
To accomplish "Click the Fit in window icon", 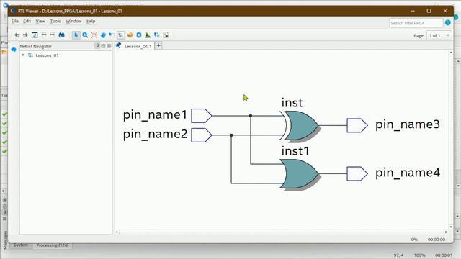I will coord(94,35).
